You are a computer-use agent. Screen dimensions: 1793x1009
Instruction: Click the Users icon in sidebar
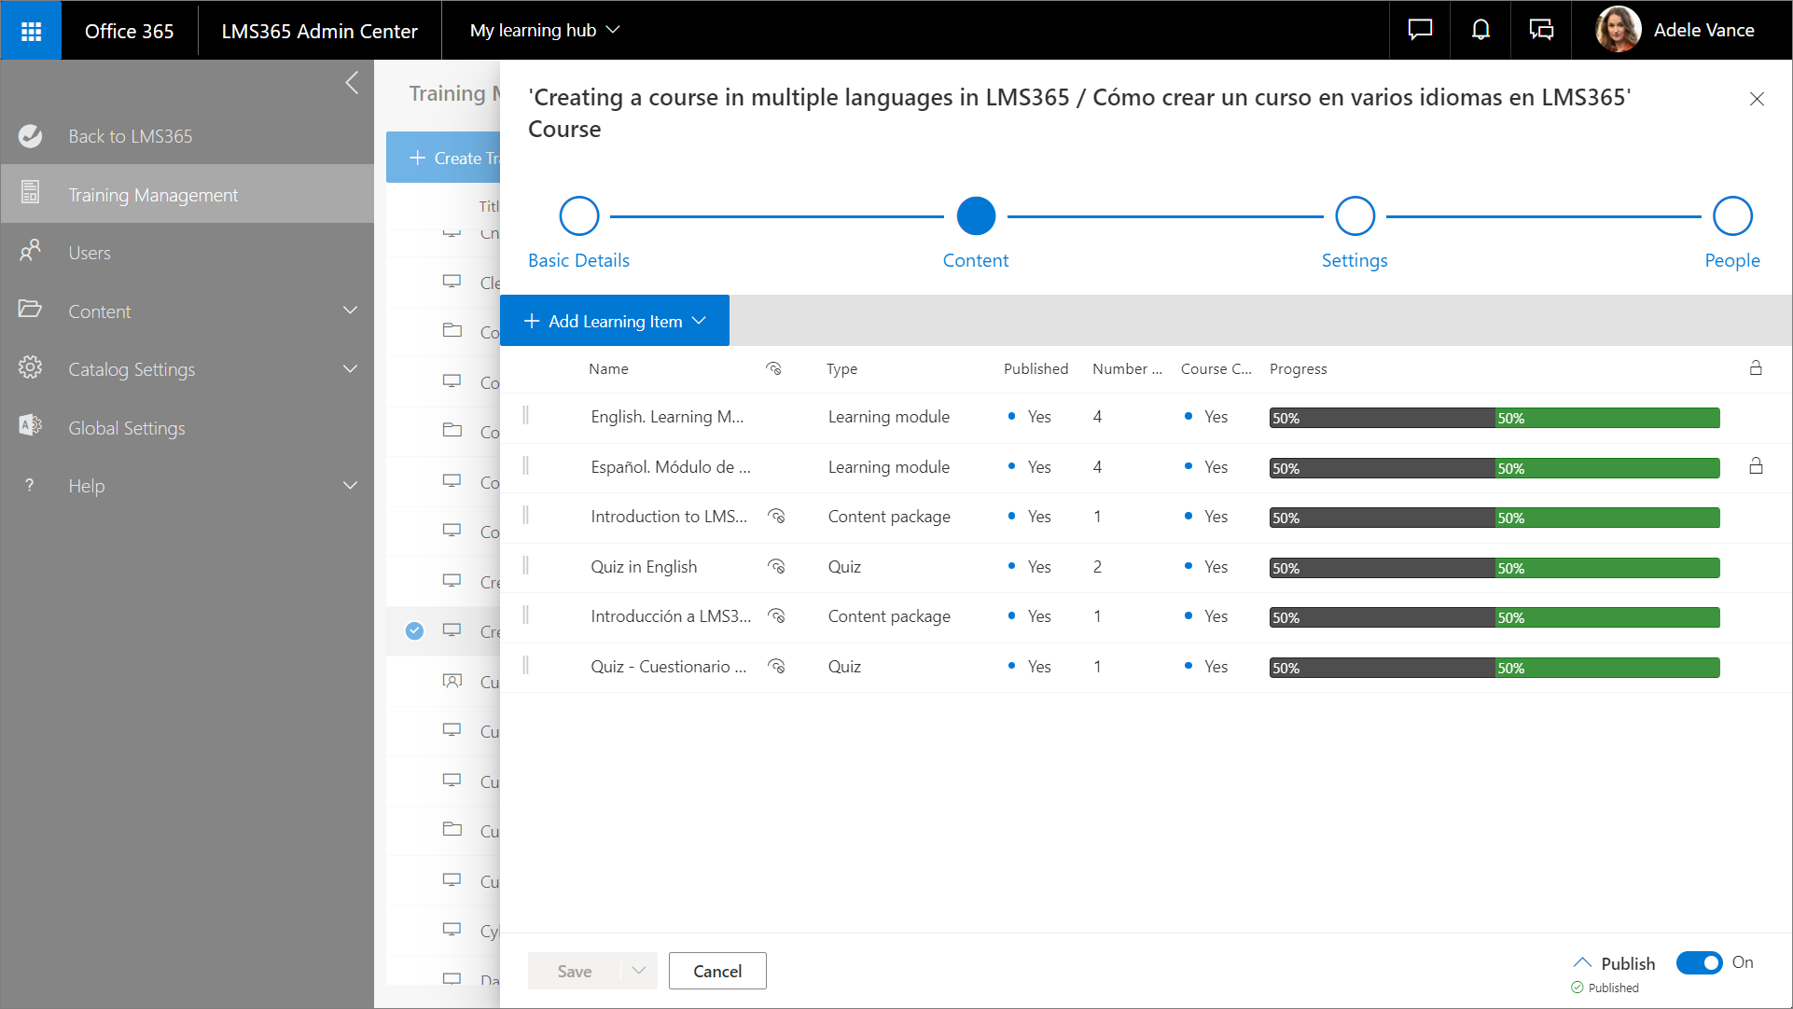[31, 252]
